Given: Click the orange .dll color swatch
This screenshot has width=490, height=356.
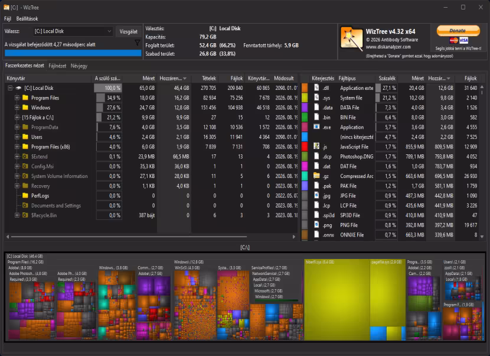Looking at the screenshot, I should (x=305, y=88).
